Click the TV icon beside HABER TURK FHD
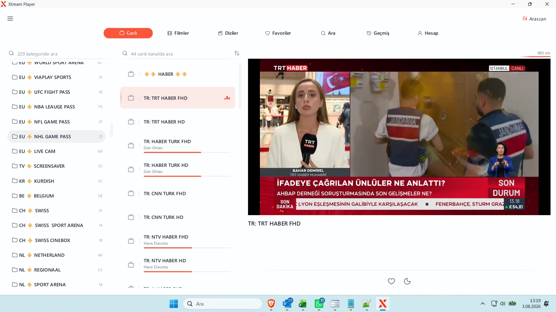Viewport: 556px width, 312px height. (x=131, y=145)
